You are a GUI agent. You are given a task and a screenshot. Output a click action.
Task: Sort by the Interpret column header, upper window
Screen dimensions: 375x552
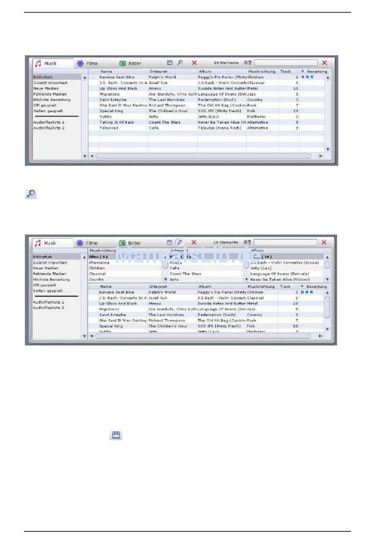click(x=158, y=71)
